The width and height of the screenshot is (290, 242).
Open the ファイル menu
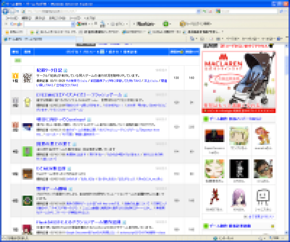12,18
